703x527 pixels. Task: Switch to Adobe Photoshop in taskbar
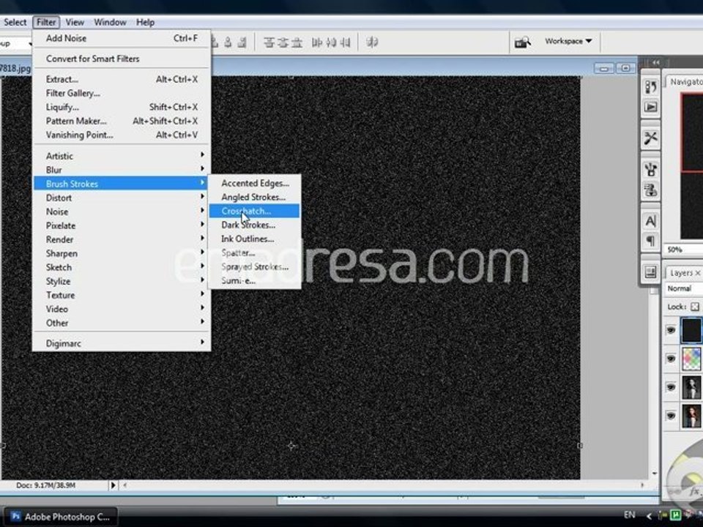(61, 517)
